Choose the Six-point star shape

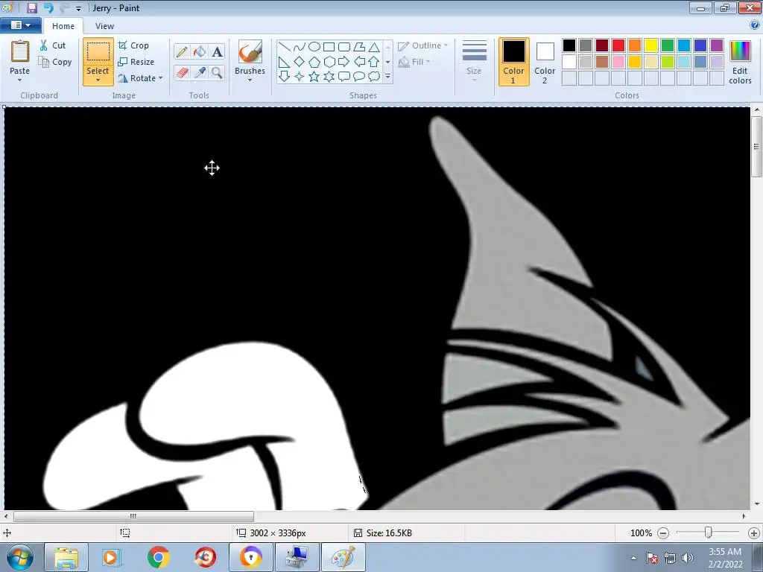click(329, 77)
